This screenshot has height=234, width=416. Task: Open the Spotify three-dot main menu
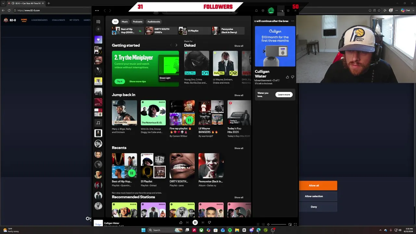(x=97, y=10)
